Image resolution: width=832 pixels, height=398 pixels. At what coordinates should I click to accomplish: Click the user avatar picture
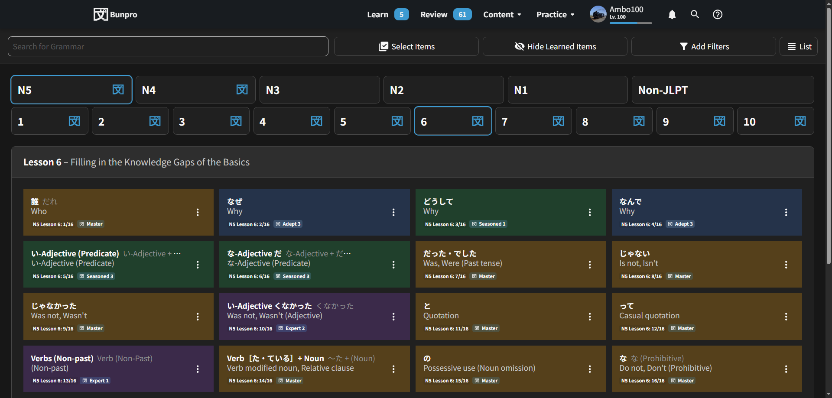pyautogui.click(x=598, y=14)
